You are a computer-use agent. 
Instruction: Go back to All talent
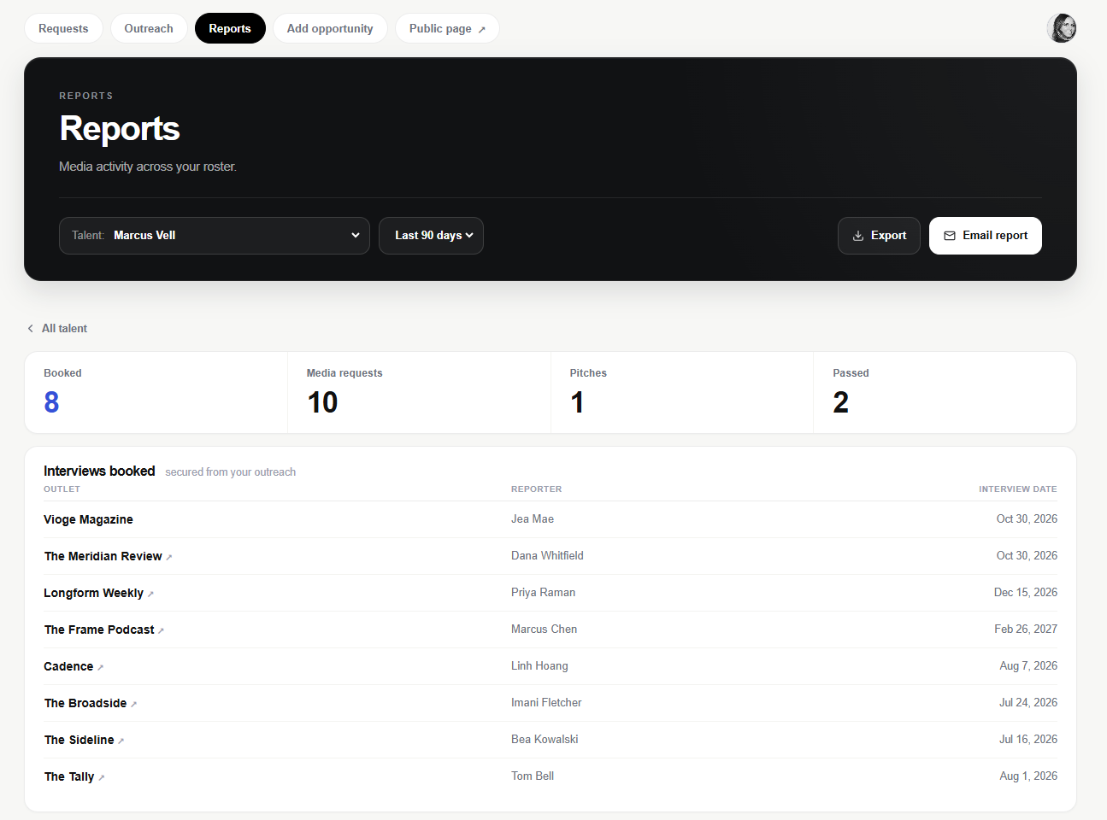57,328
